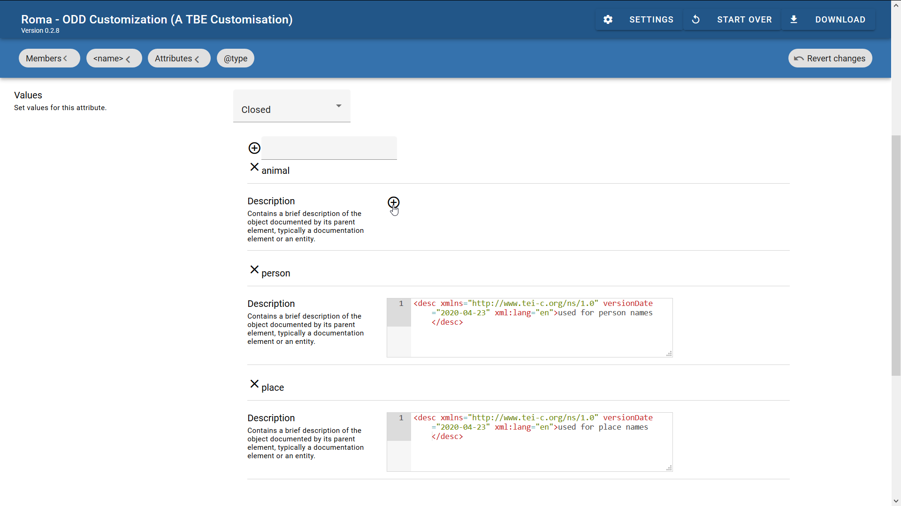Select the @type breadcrumb chip
The height and width of the screenshot is (506, 901).
(x=236, y=59)
